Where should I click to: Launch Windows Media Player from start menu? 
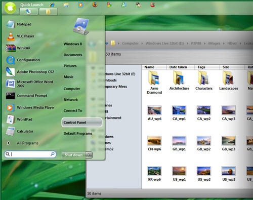point(30,107)
